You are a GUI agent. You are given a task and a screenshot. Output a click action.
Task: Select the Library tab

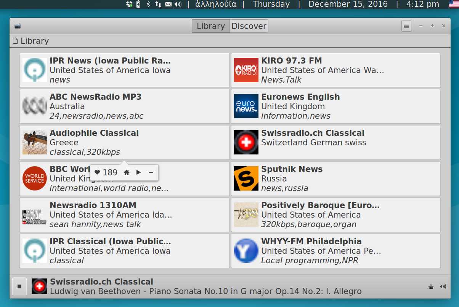tap(211, 26)
